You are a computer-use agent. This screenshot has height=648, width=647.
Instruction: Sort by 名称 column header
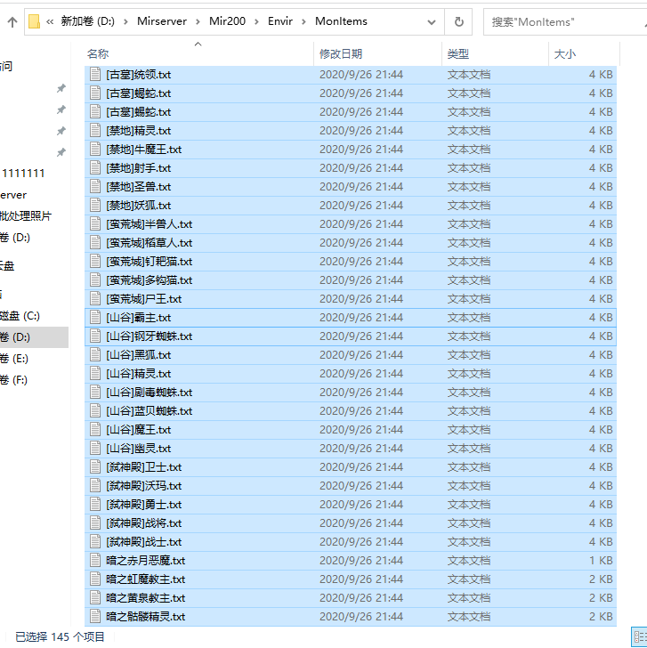98,53
